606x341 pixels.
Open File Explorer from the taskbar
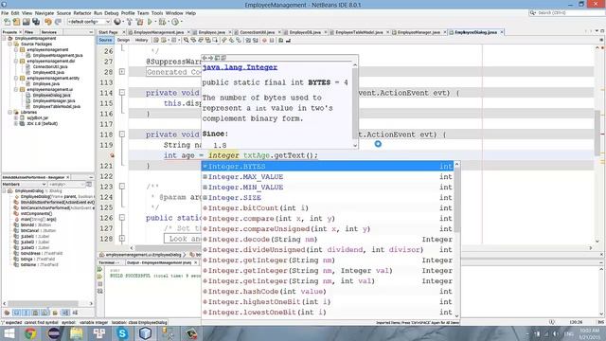pos(76,333)
